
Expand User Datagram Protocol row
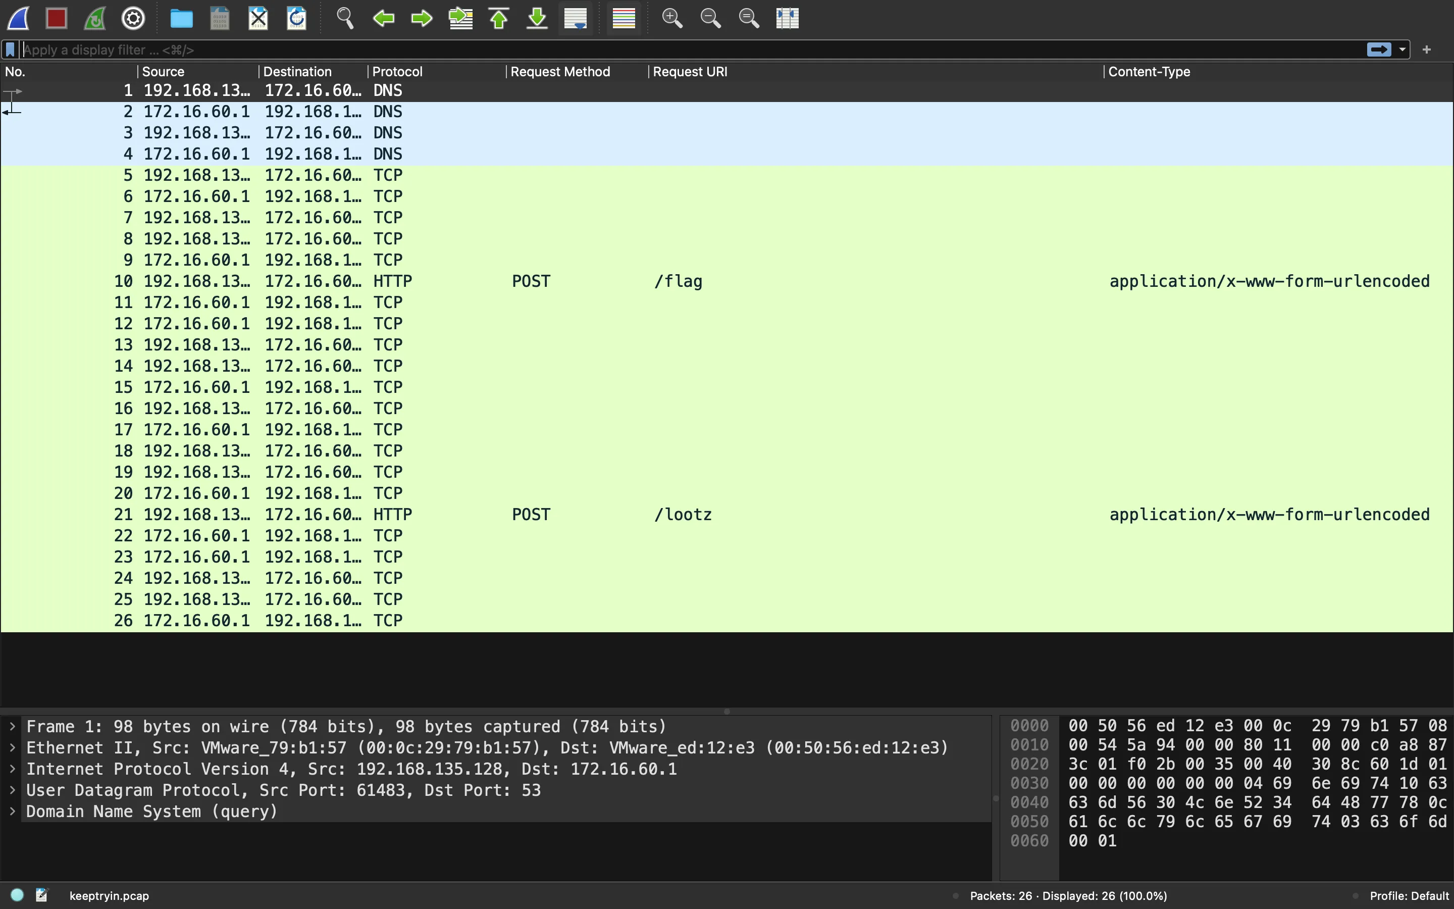(x=12, y=790)
